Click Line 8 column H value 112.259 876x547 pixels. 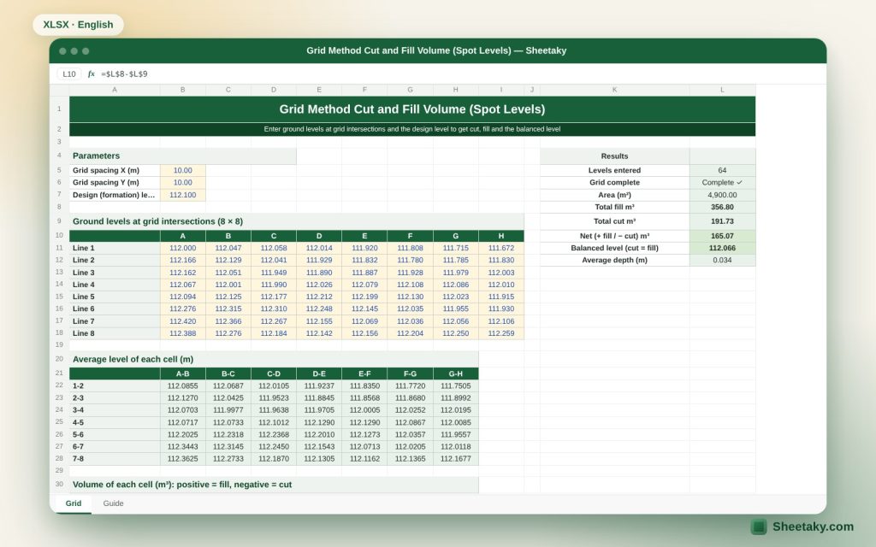(501, 333)
